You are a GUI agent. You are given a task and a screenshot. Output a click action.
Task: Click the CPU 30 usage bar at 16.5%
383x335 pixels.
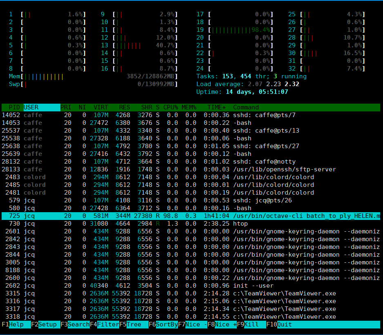point(333,53)
